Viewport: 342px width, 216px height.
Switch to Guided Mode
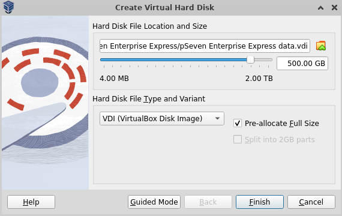(154, 202)
